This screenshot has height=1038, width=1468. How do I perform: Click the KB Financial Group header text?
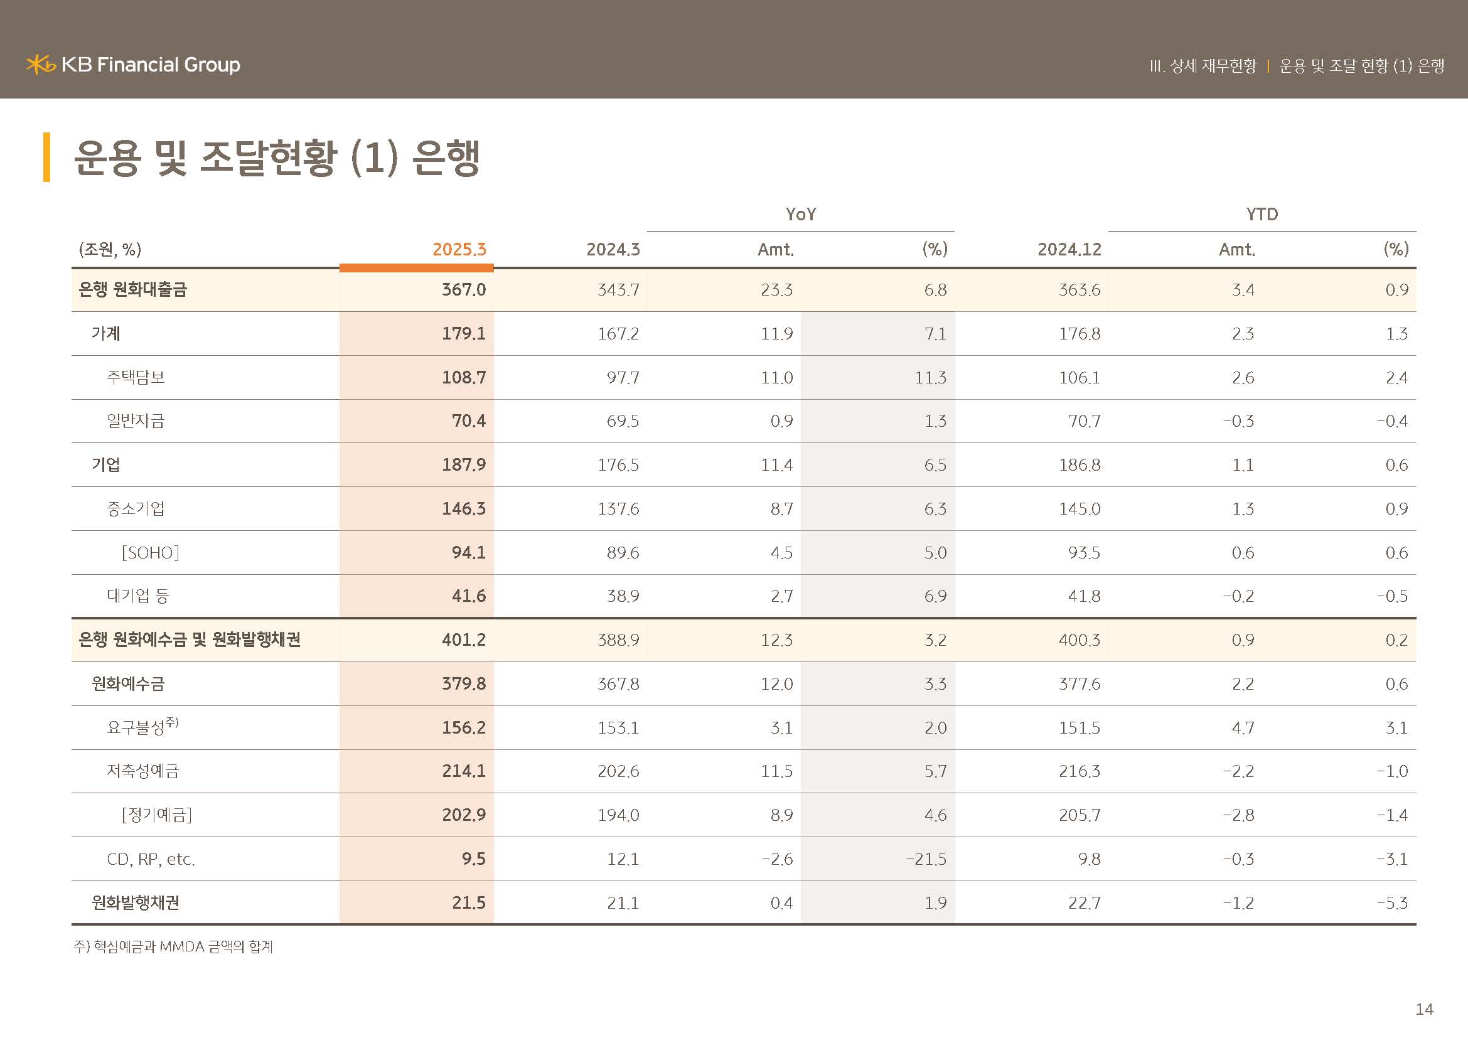tap(151, 65)
